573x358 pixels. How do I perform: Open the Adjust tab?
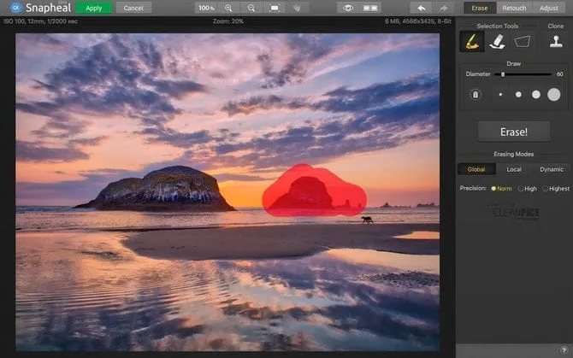pyautogui.click(x=549, y=8)
